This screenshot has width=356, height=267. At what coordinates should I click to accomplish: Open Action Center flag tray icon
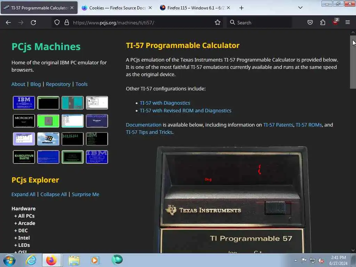click(304, 260)
